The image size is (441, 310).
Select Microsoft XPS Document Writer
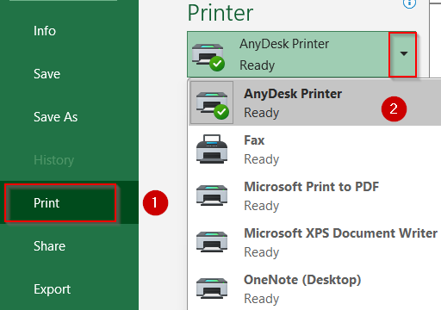[x=315, y=242]
